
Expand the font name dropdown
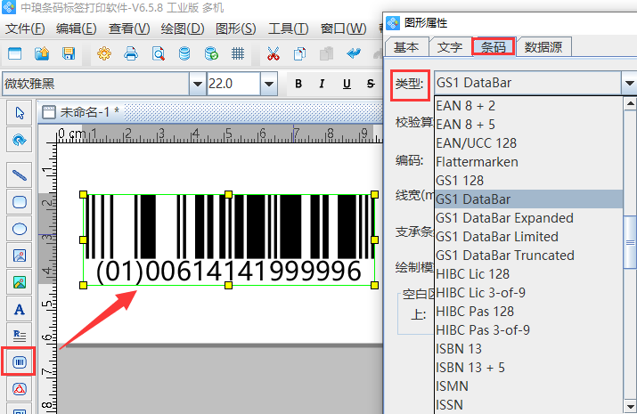pos(197,85)
